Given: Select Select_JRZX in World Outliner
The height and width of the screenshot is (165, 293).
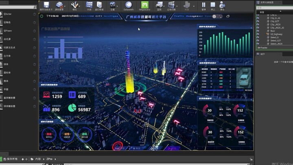Looking at the screenshot, I should tap(276, 44).
